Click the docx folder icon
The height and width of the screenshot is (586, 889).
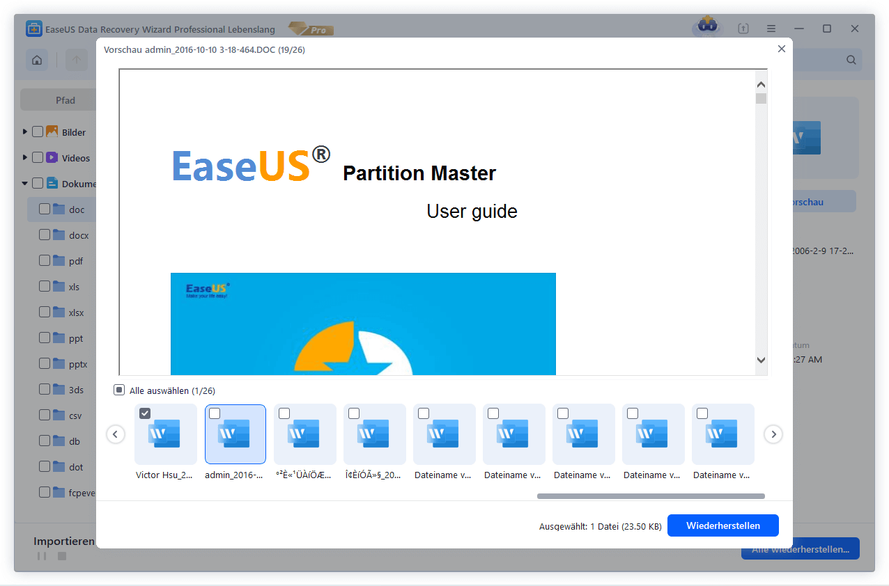tap(59, 235)
